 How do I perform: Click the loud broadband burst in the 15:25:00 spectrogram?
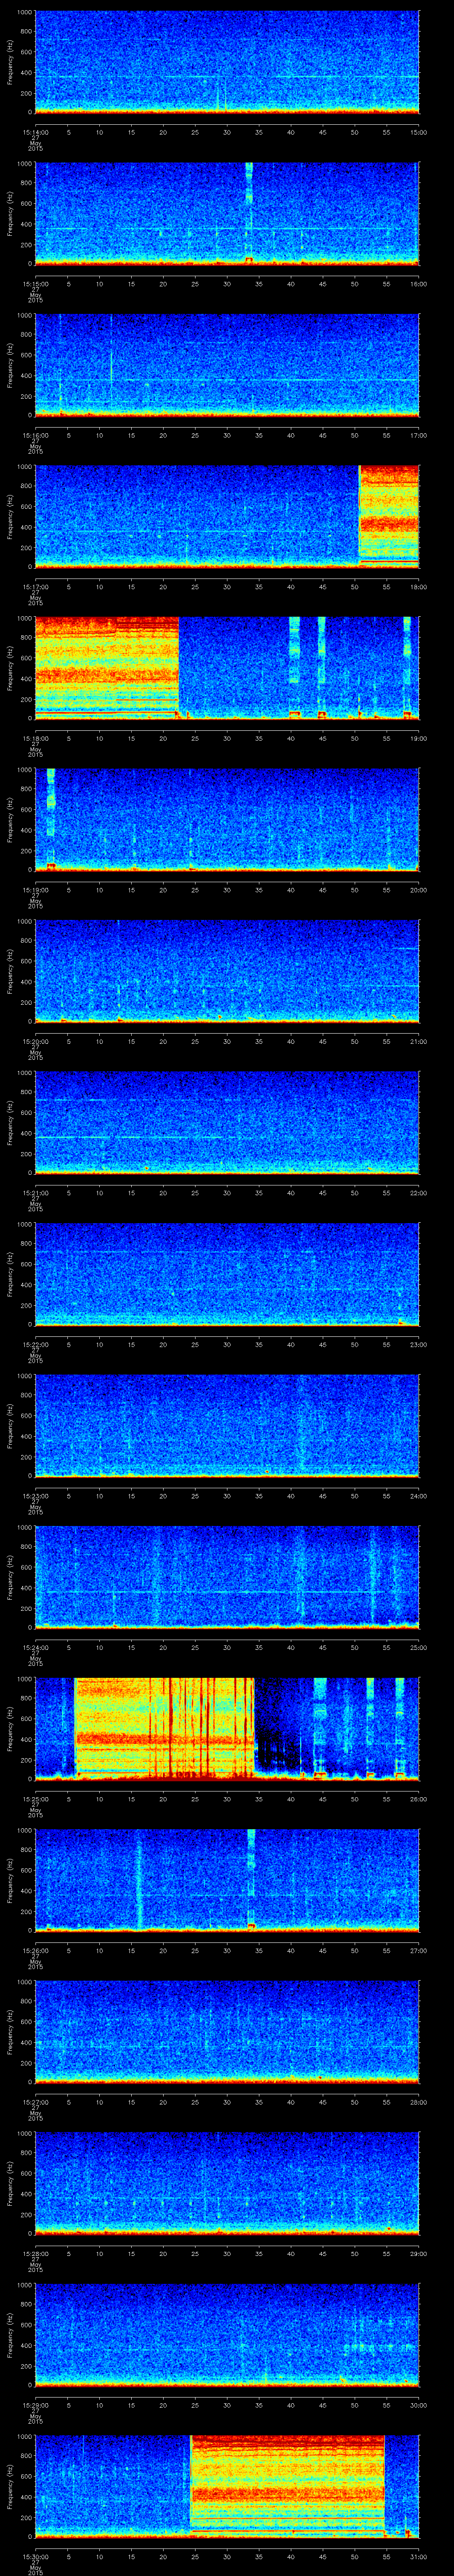coord(164,1728)
